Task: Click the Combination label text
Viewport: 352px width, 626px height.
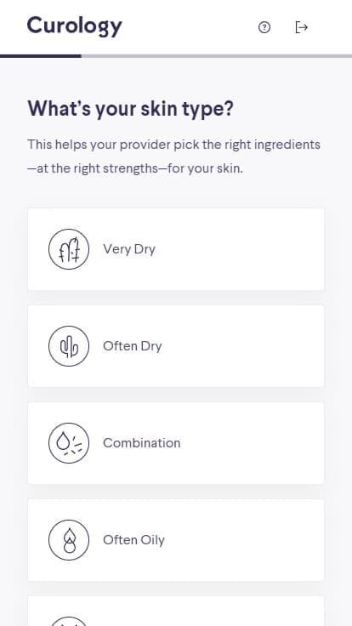Action: tap(142, 443)
